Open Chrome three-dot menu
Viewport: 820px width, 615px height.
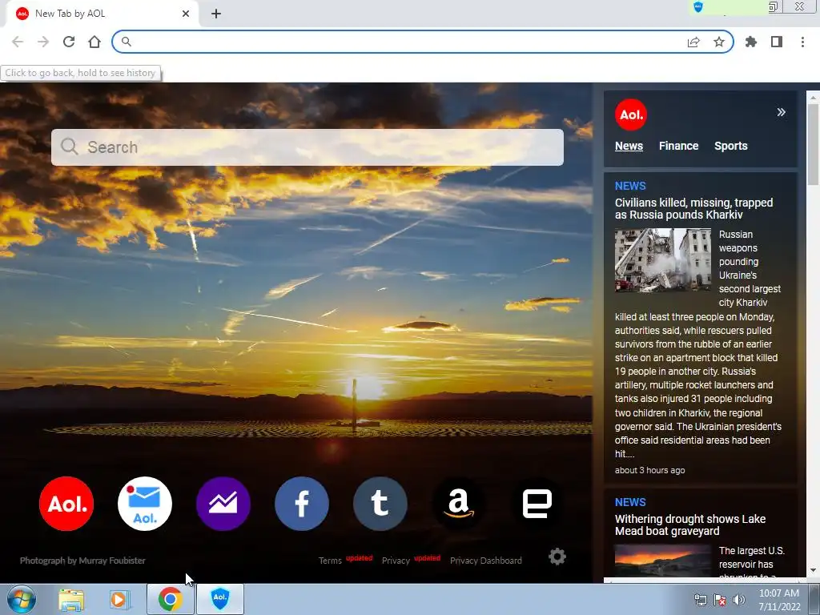tap(802, 42)
